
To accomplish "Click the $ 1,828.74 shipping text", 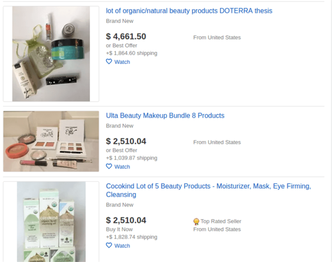I will (x=131, y=237).
